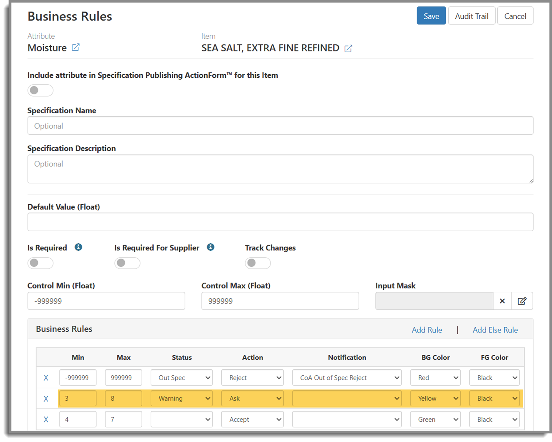Show Is Required For Supplier info icon

(210, 247)
